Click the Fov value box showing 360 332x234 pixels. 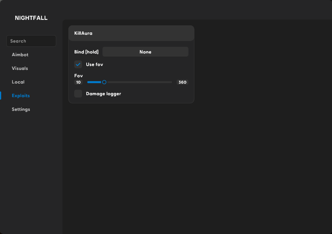click(x=182, y=82)
